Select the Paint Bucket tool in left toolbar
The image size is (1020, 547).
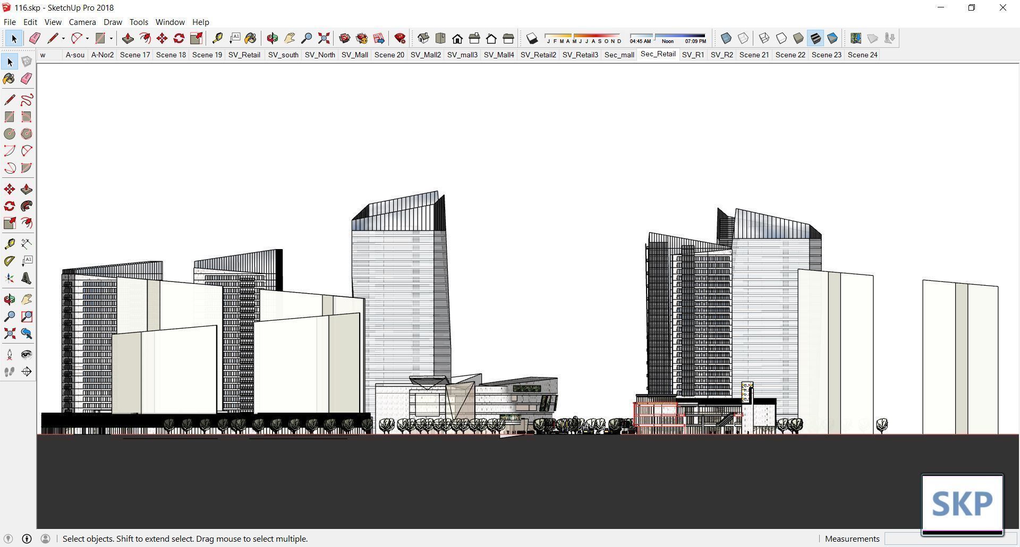(x=10, y=79)
